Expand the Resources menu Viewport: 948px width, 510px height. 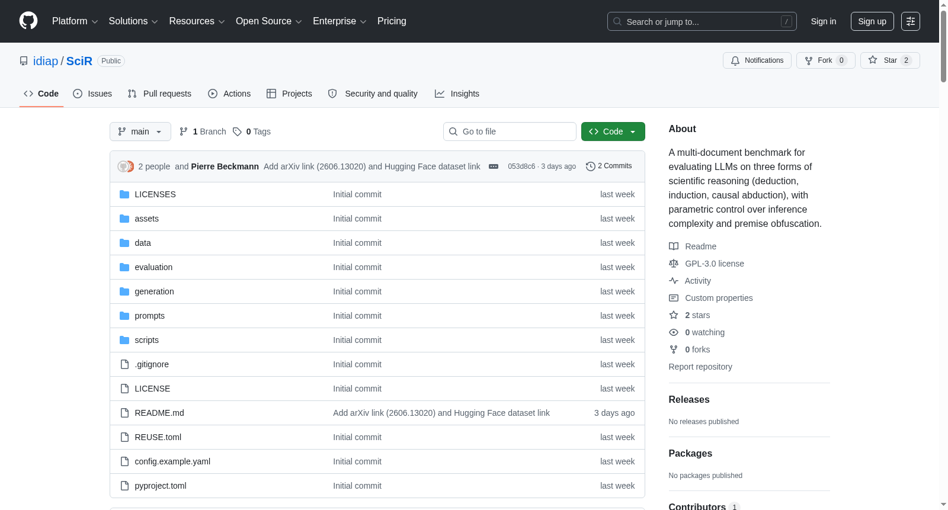point(197,21)
